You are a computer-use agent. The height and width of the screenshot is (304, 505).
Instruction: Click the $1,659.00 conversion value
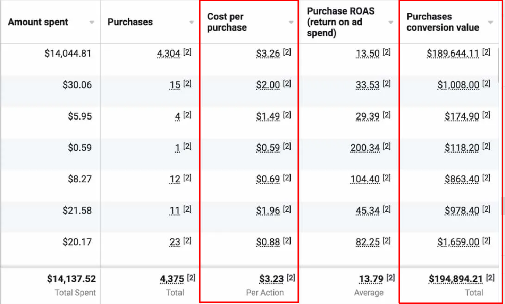[458, 242]
